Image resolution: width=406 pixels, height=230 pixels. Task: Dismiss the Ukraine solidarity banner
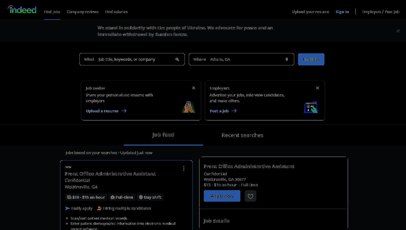point(398,31)
